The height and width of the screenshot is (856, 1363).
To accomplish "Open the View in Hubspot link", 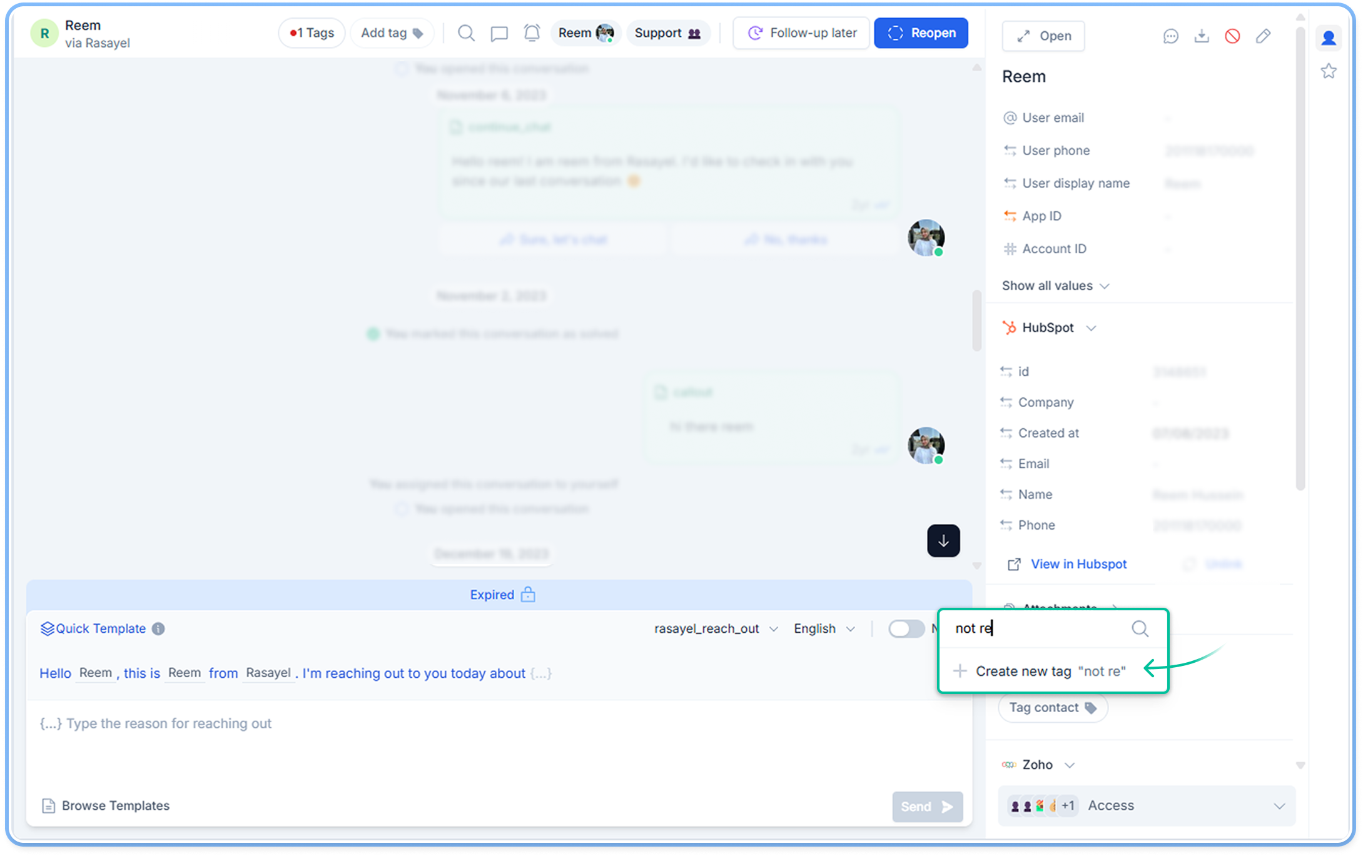I will click(1078, 564).
